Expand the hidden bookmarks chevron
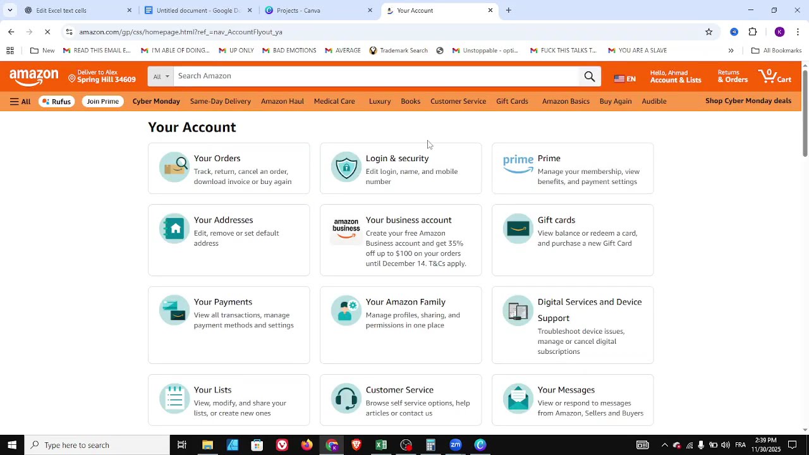The image size is (809, 455). (x=731, y=51)
